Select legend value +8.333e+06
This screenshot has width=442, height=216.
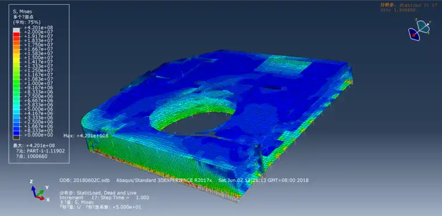38,92
